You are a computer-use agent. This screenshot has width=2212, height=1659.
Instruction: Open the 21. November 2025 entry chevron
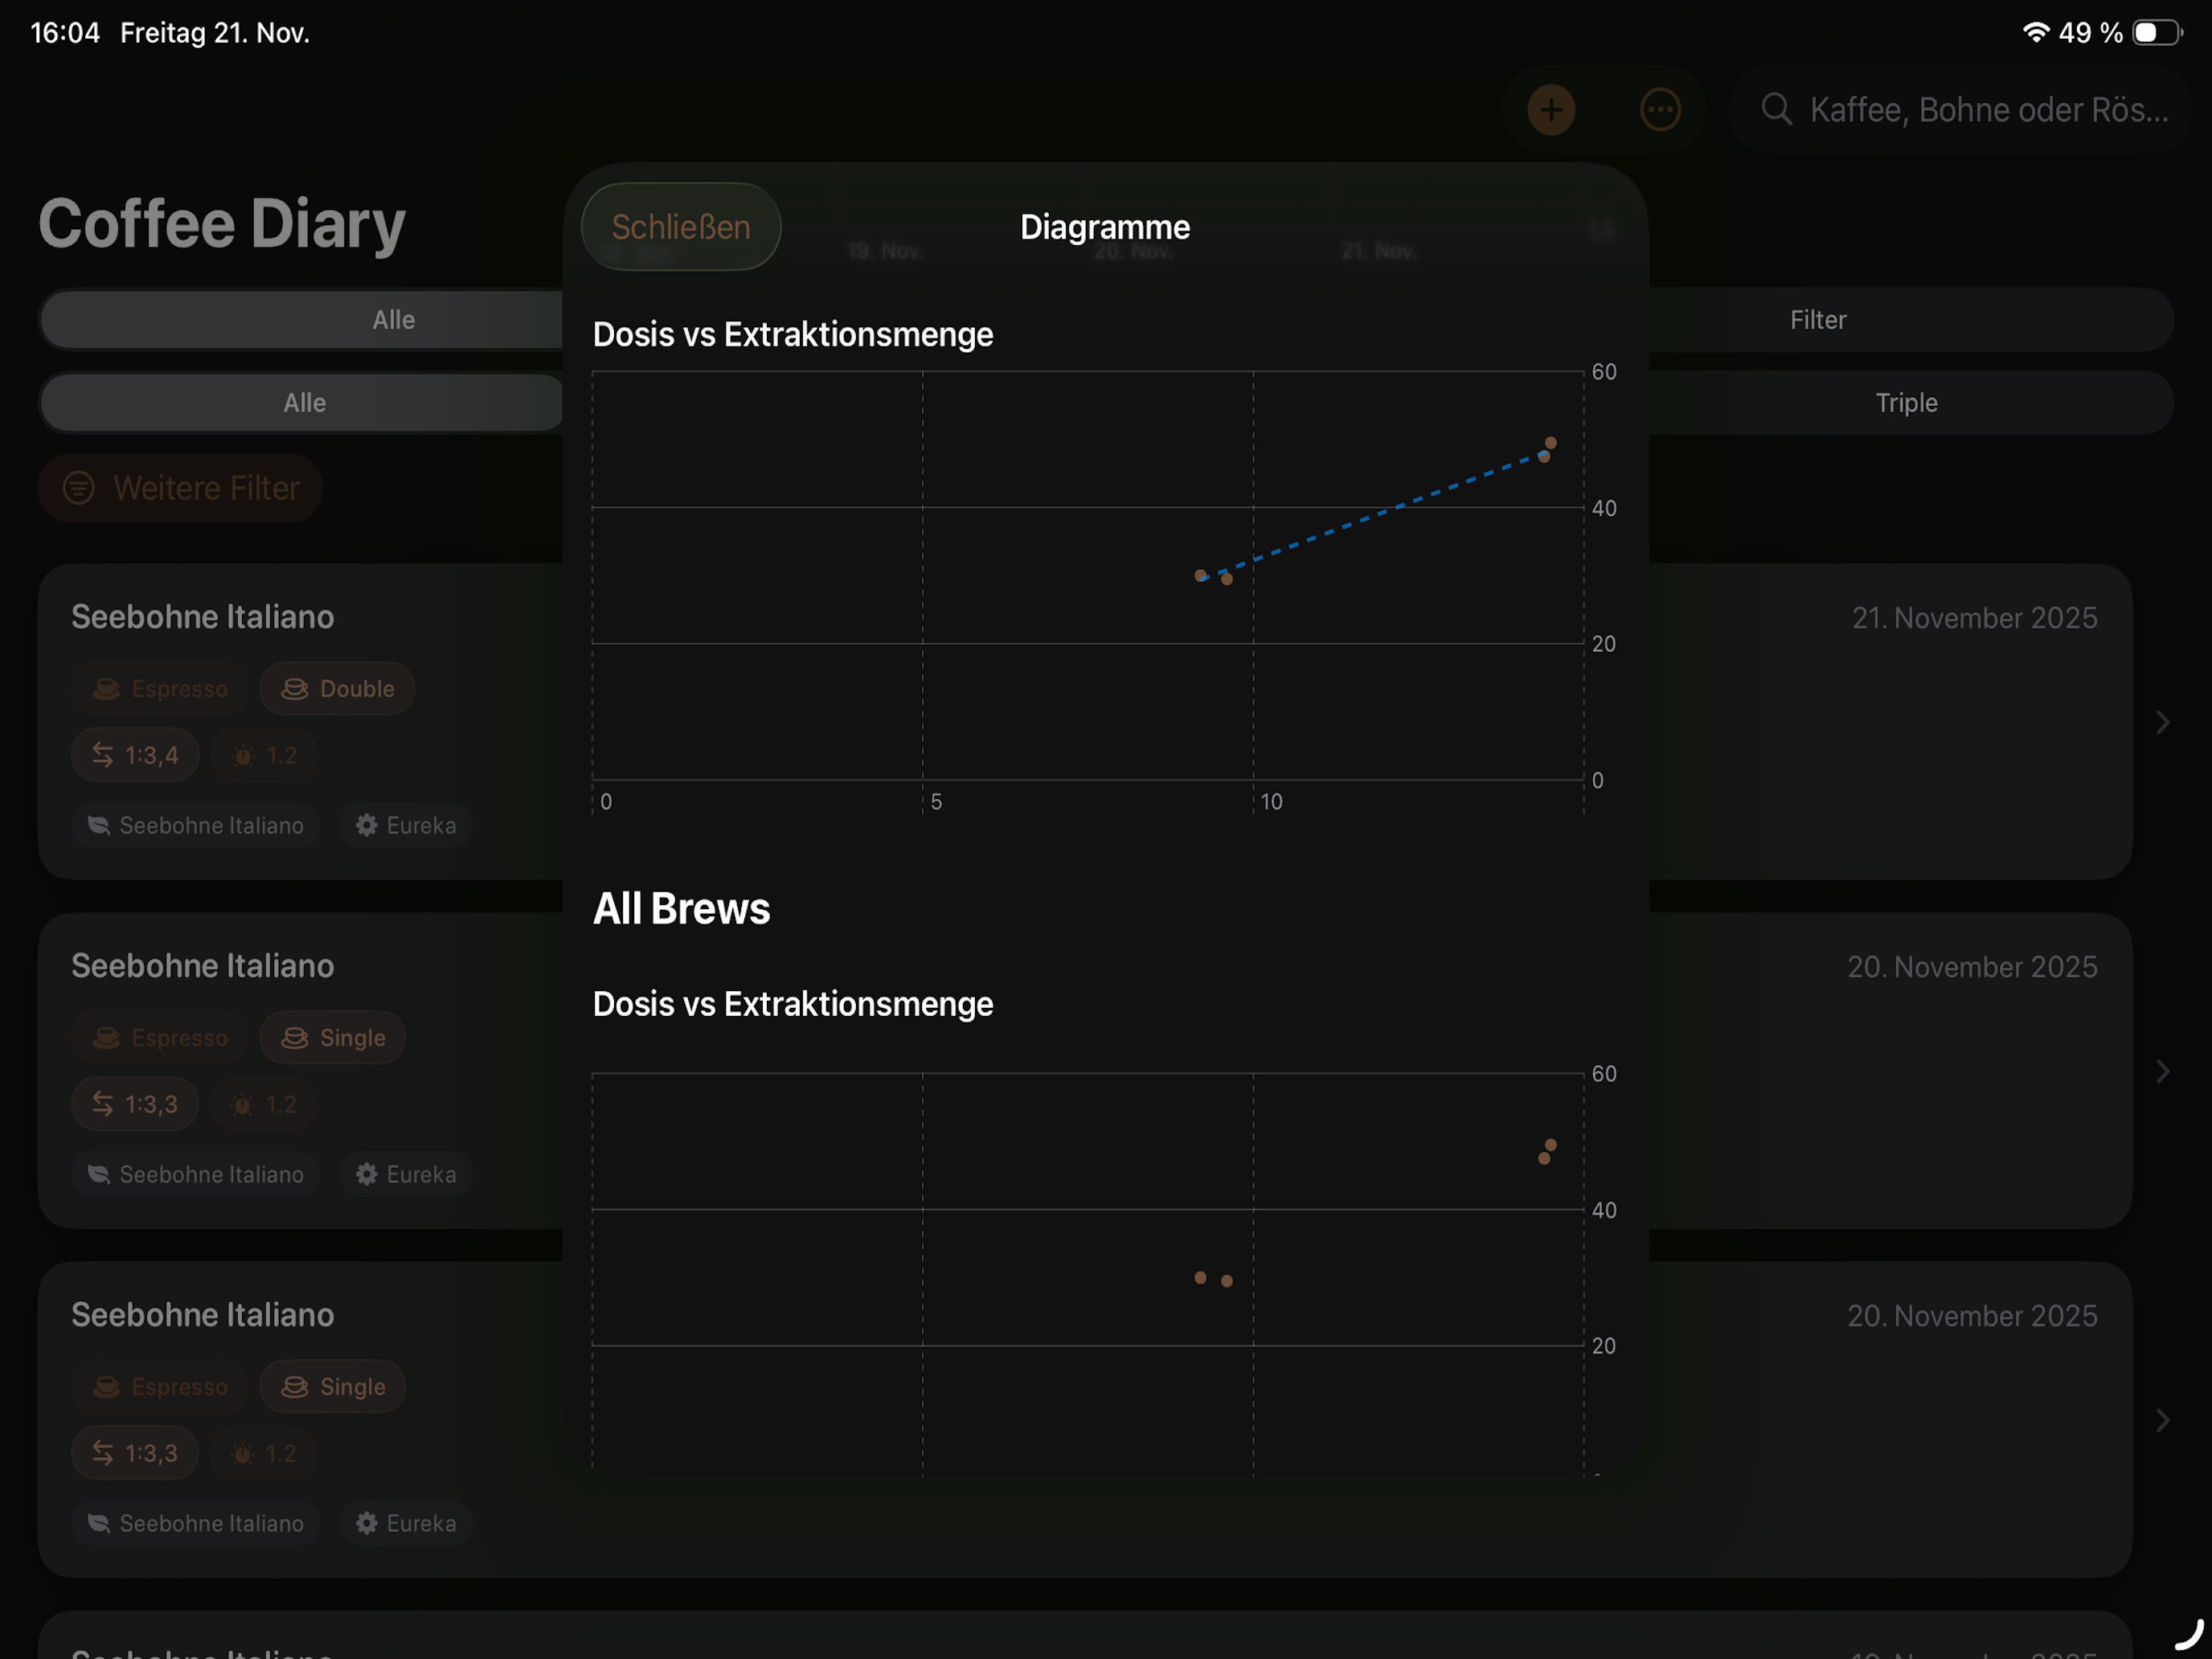(x=2162, y=722)
